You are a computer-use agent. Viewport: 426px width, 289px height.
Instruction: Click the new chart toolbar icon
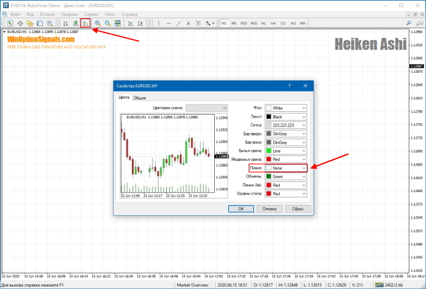point(10,23)
